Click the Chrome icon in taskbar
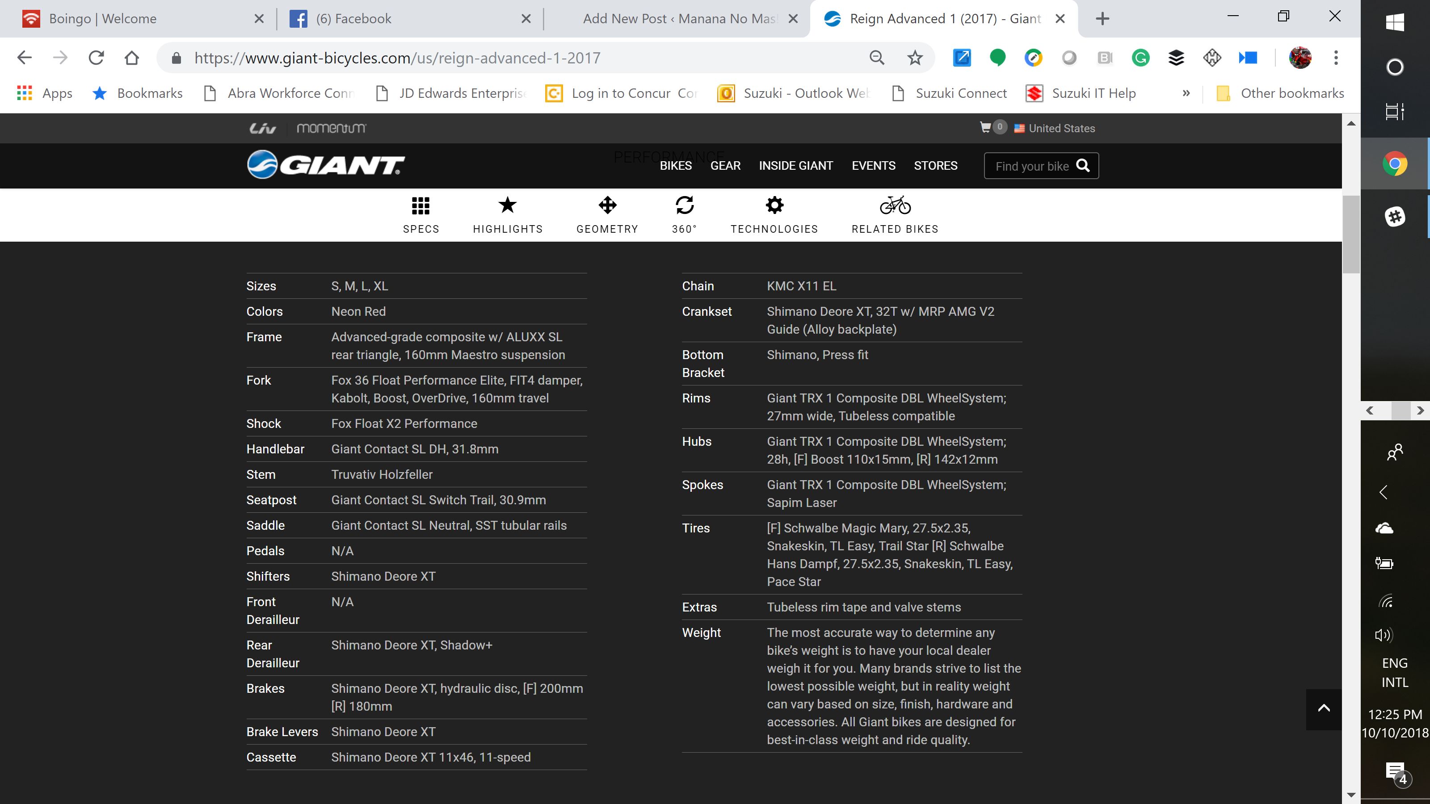Screen dimensions: 1430x804 [1394, 163]
